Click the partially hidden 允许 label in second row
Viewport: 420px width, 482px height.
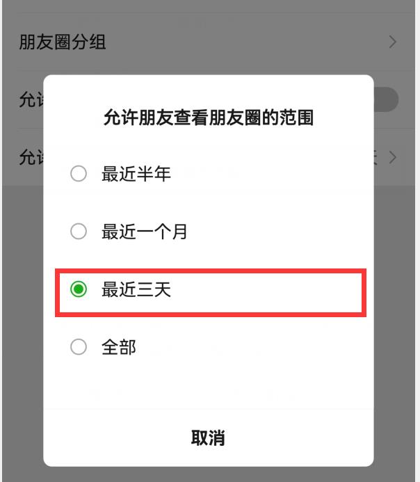31,100
